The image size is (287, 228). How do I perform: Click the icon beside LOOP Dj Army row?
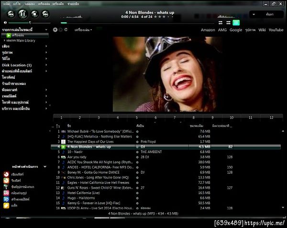63,208
